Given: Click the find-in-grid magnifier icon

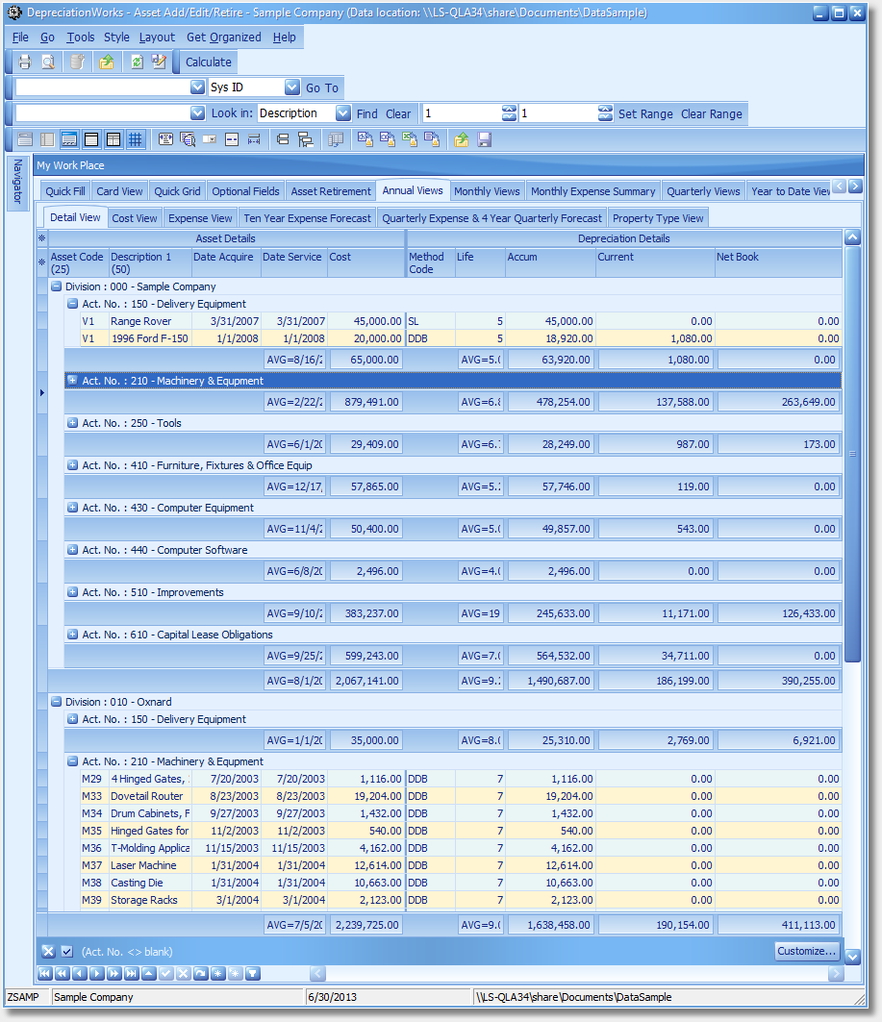Looking at the screenshot, I should (x=188, y=139).
